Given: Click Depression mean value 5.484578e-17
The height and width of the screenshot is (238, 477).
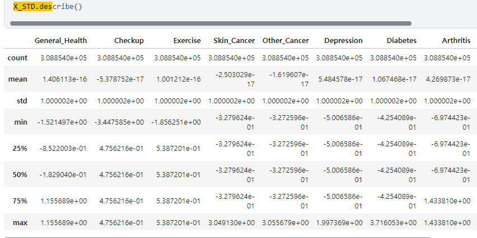Looking at the screenshot, I should [340, 79].
